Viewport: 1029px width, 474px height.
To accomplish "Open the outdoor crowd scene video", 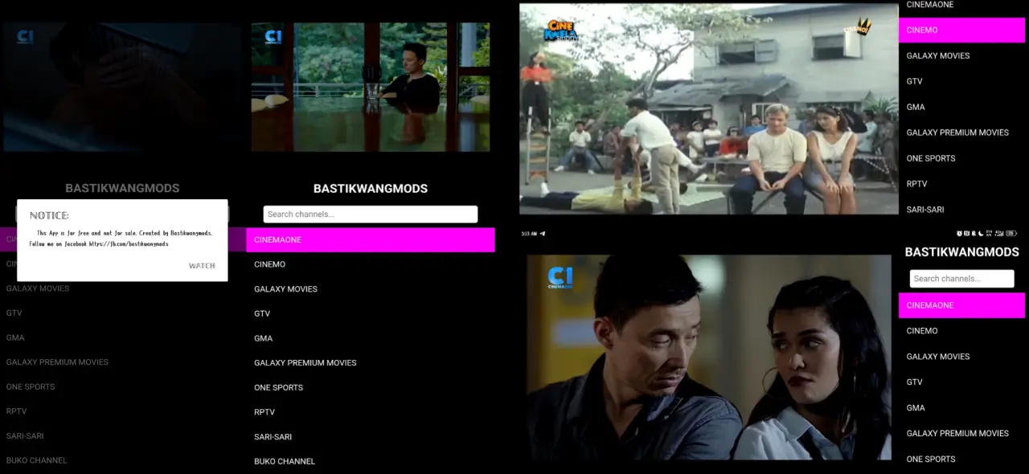I will point(708,109).
